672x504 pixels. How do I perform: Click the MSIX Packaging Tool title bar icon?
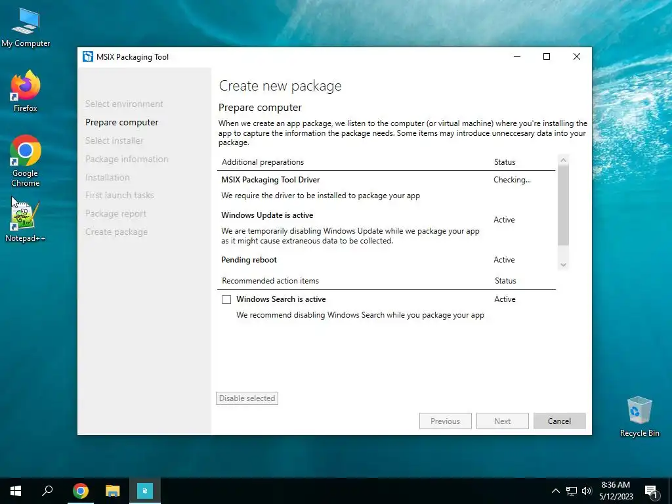pos(88,56)
